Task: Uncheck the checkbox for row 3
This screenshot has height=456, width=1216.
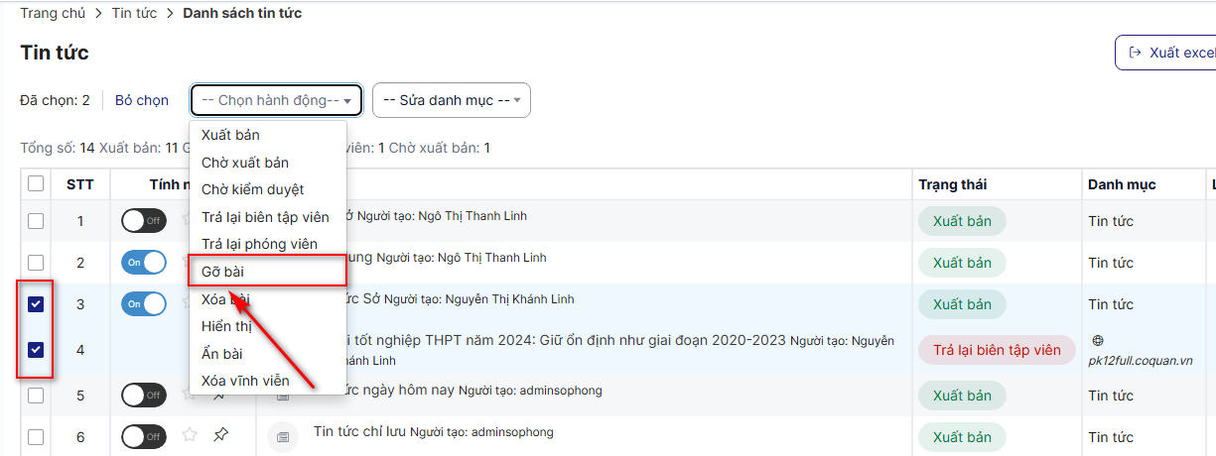Action: pos(36,304)
